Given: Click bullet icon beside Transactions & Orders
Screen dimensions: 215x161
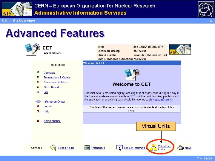Looking at the screenshot, I should 38,77.
